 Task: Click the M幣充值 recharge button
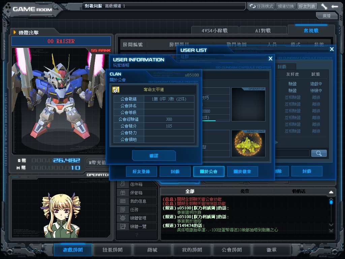coord(97,163)
